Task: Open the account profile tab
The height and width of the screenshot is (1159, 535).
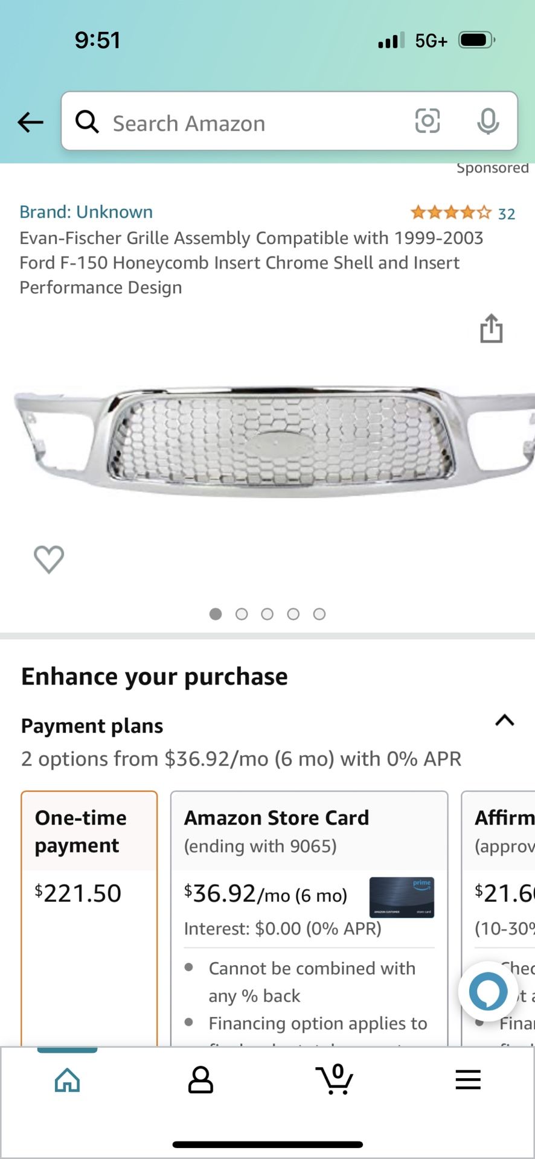Action: [200, 1080]
